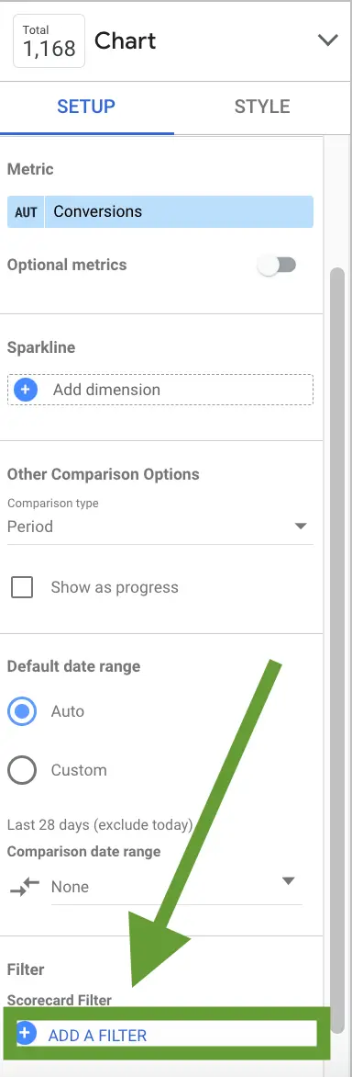Open the Comparison type Period dropdown
The width and height of the screenshot is (352, 1077).
point(160,527)
